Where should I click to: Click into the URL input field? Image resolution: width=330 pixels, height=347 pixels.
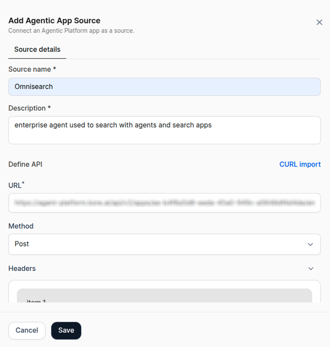(164, 203)
